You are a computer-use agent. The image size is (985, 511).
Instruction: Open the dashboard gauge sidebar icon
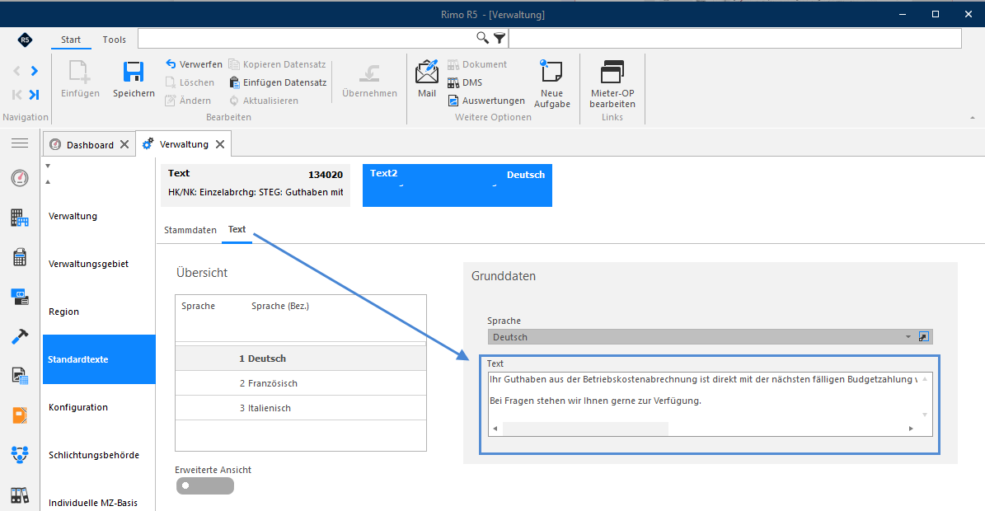(20, 178)
